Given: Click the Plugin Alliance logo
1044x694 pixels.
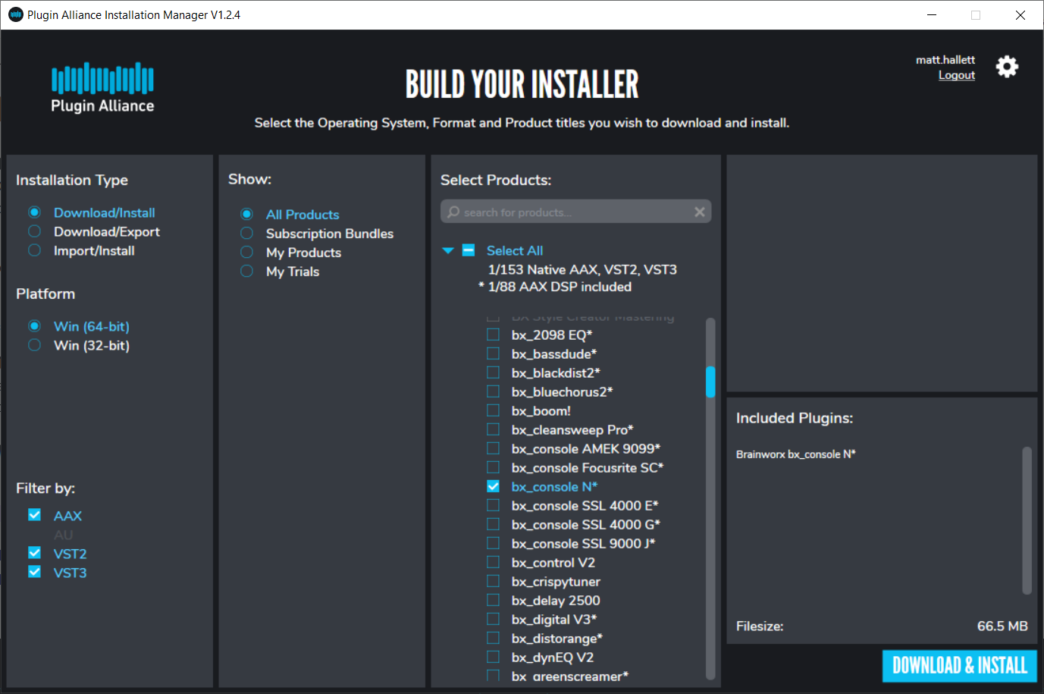Looking at the screenshot, I should pyautogui.click(x=102, y=88).
